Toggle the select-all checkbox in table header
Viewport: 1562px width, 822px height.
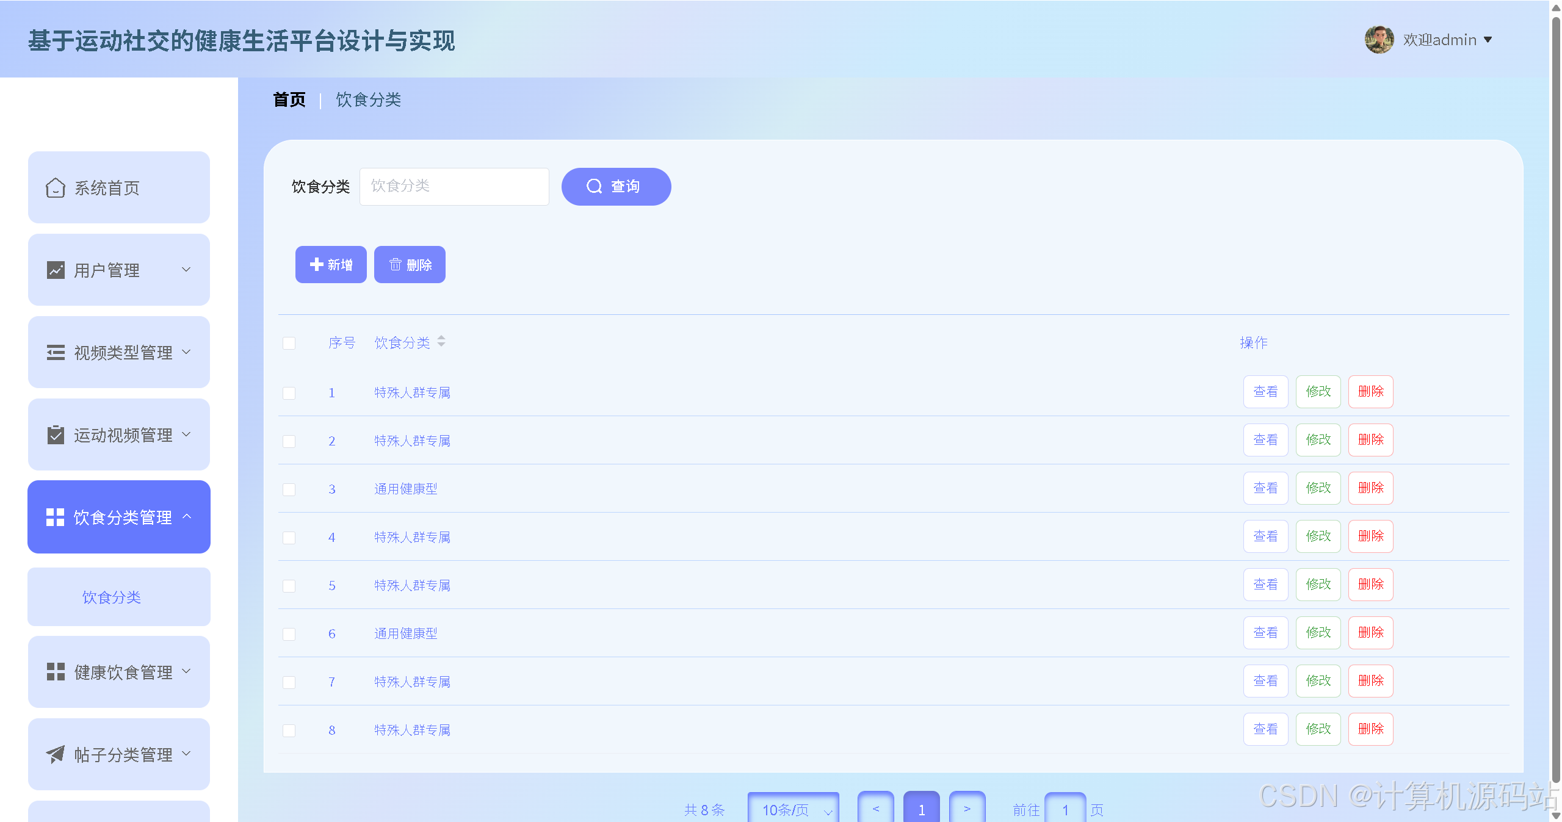point(289,343)
